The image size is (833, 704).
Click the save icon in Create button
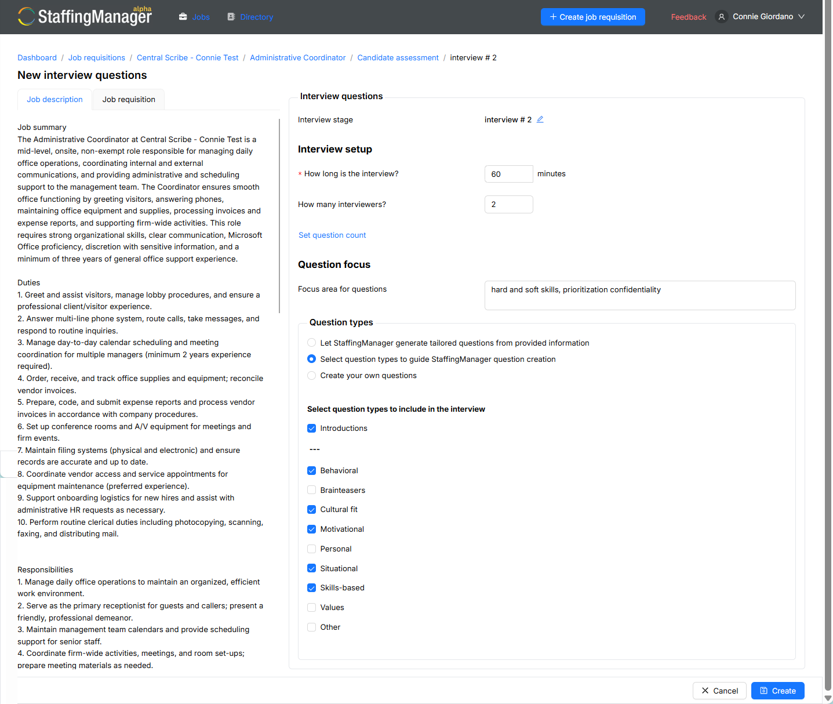coord(764,691)
